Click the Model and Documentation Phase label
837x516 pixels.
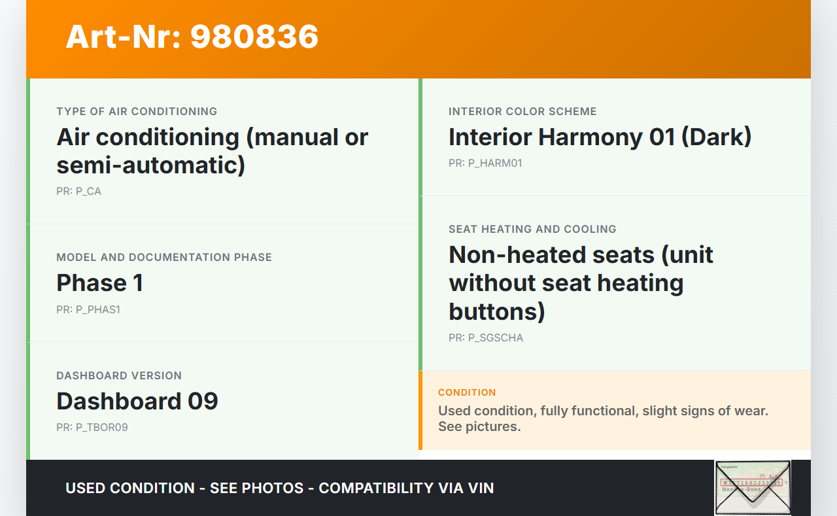(x=164, y=257)
